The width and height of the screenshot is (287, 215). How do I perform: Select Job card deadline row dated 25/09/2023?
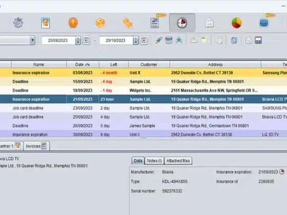pyautogui.click(x=143, y=117)
